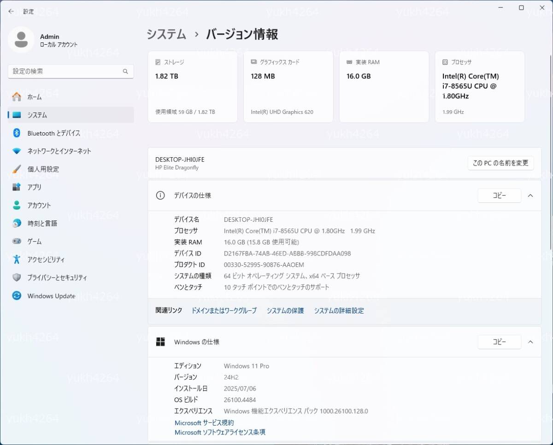Go to 個人用設定 page
This screenshot has width=553, height=445.
coord(71,169)
